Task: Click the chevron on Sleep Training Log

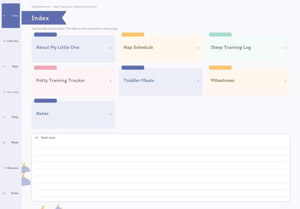Action: pos(285,48)
